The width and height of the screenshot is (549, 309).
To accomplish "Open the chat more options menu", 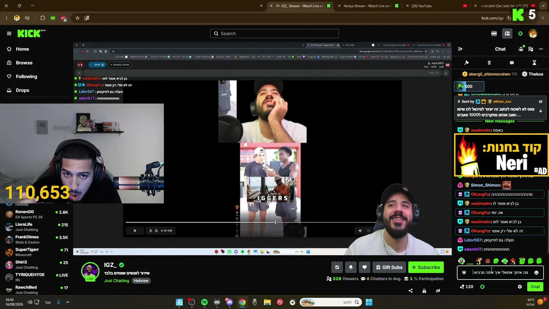I will point(541,49).
